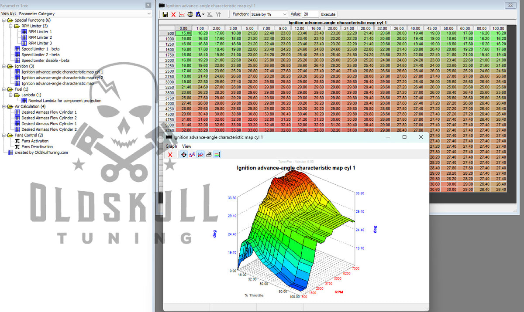Click the greyed X-axis icon in table toolbar
The width and height of the screenshot is (524, 312).
pos(210,14)
